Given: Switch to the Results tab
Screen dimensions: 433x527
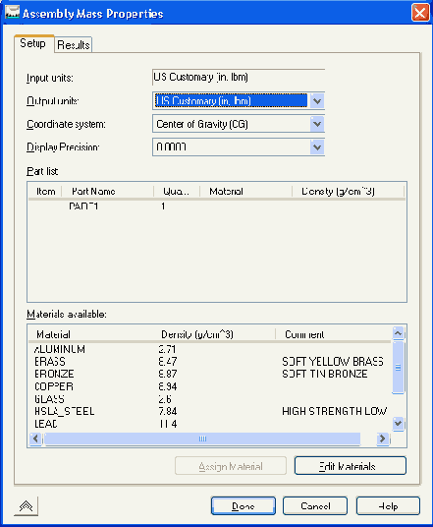Looking at the screenshot, I should click(74, 44).
